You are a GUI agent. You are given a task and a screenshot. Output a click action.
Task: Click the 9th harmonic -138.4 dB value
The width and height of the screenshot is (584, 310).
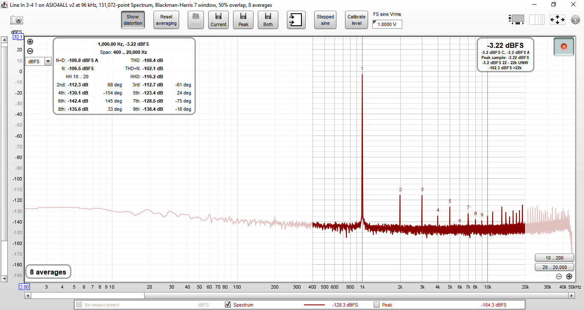click(x=153, y=109)
